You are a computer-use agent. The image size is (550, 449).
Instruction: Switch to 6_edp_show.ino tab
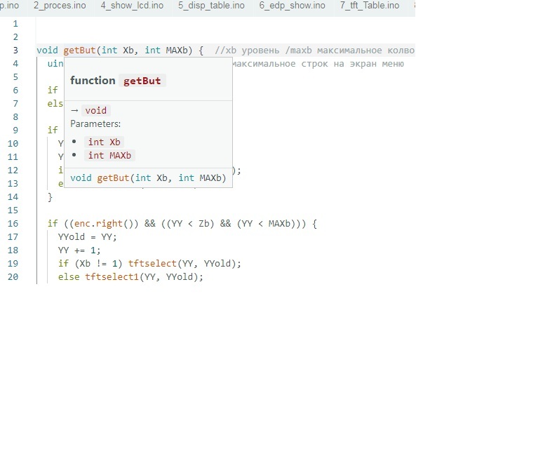[292, 6]
